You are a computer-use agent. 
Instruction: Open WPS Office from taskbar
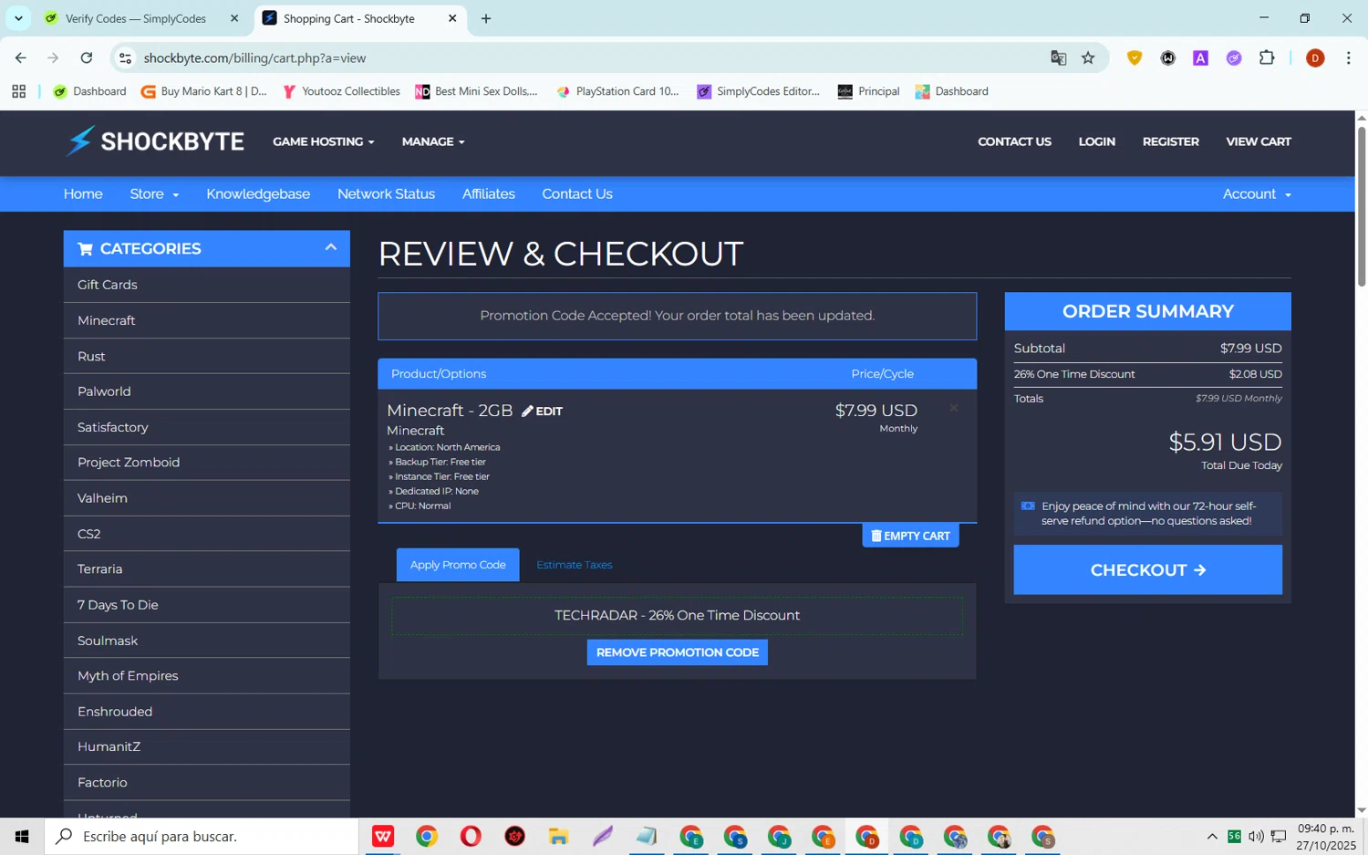click(x=382, y=836)
